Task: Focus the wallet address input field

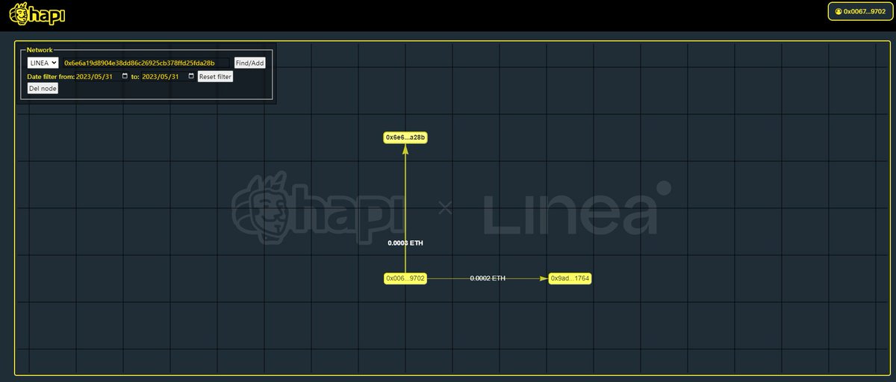Action: point(146,63)
